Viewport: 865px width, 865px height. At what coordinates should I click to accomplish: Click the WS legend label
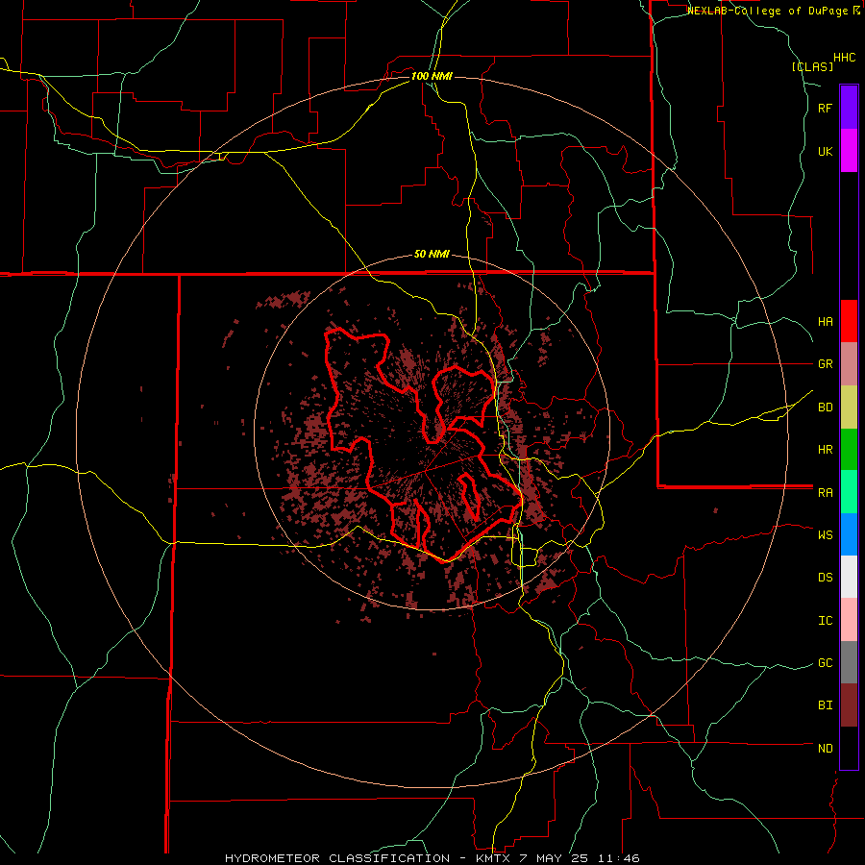click(x=826, y=534)
